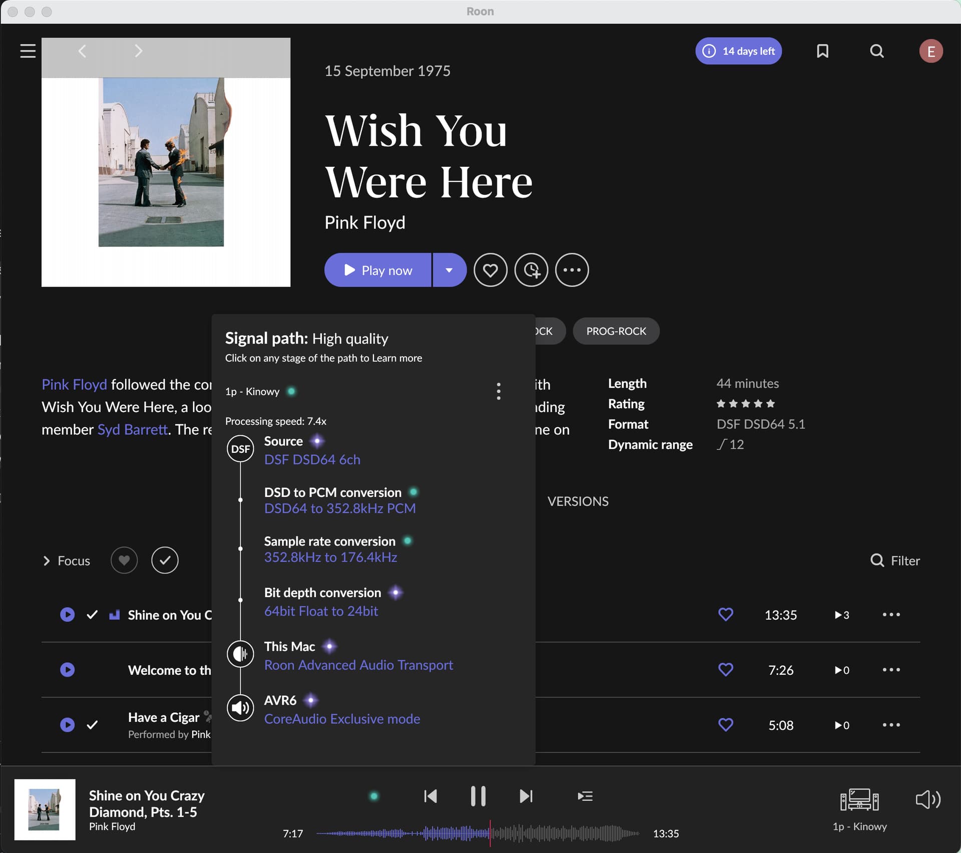Click the signal path indicator in the footer
961x853 pixels.
pos(374,796)
